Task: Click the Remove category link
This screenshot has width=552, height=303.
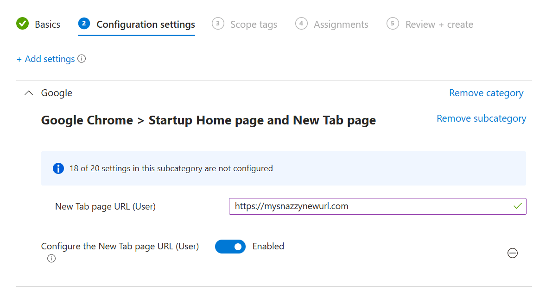Action: click(486, 93)
